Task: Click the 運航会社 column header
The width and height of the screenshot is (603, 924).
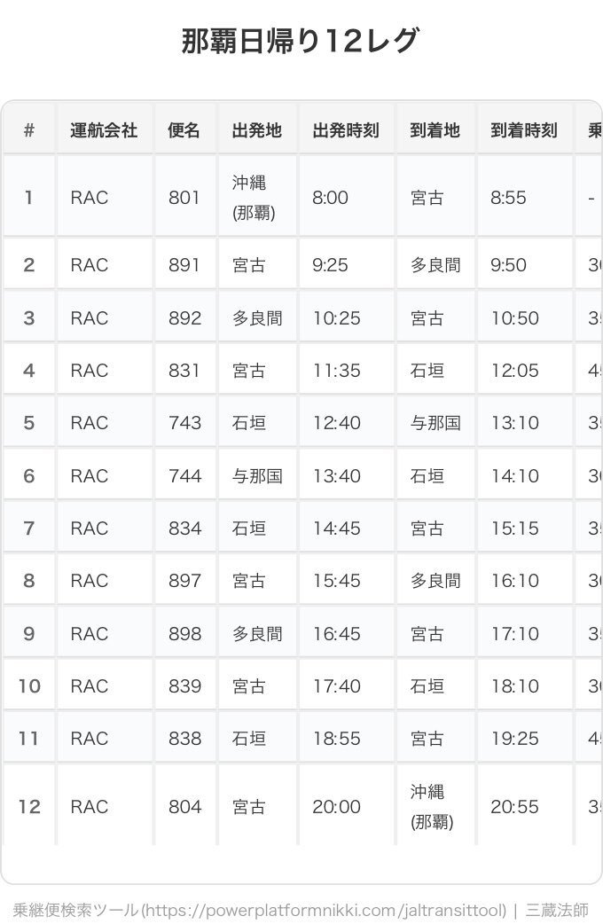Action: pos(105,129)
